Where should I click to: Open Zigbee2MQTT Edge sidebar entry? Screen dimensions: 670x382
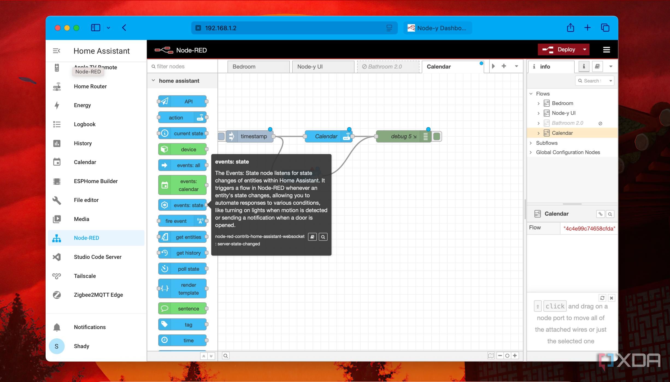tap(96, 295)
